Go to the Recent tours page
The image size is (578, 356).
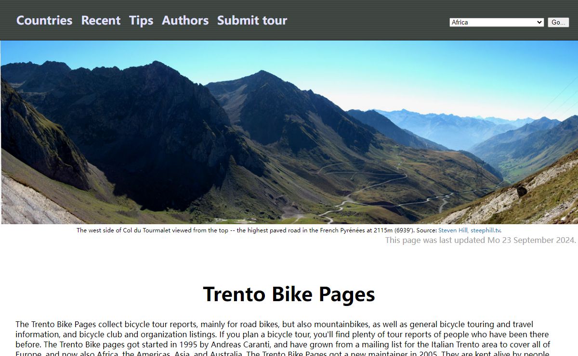[101, 20]
